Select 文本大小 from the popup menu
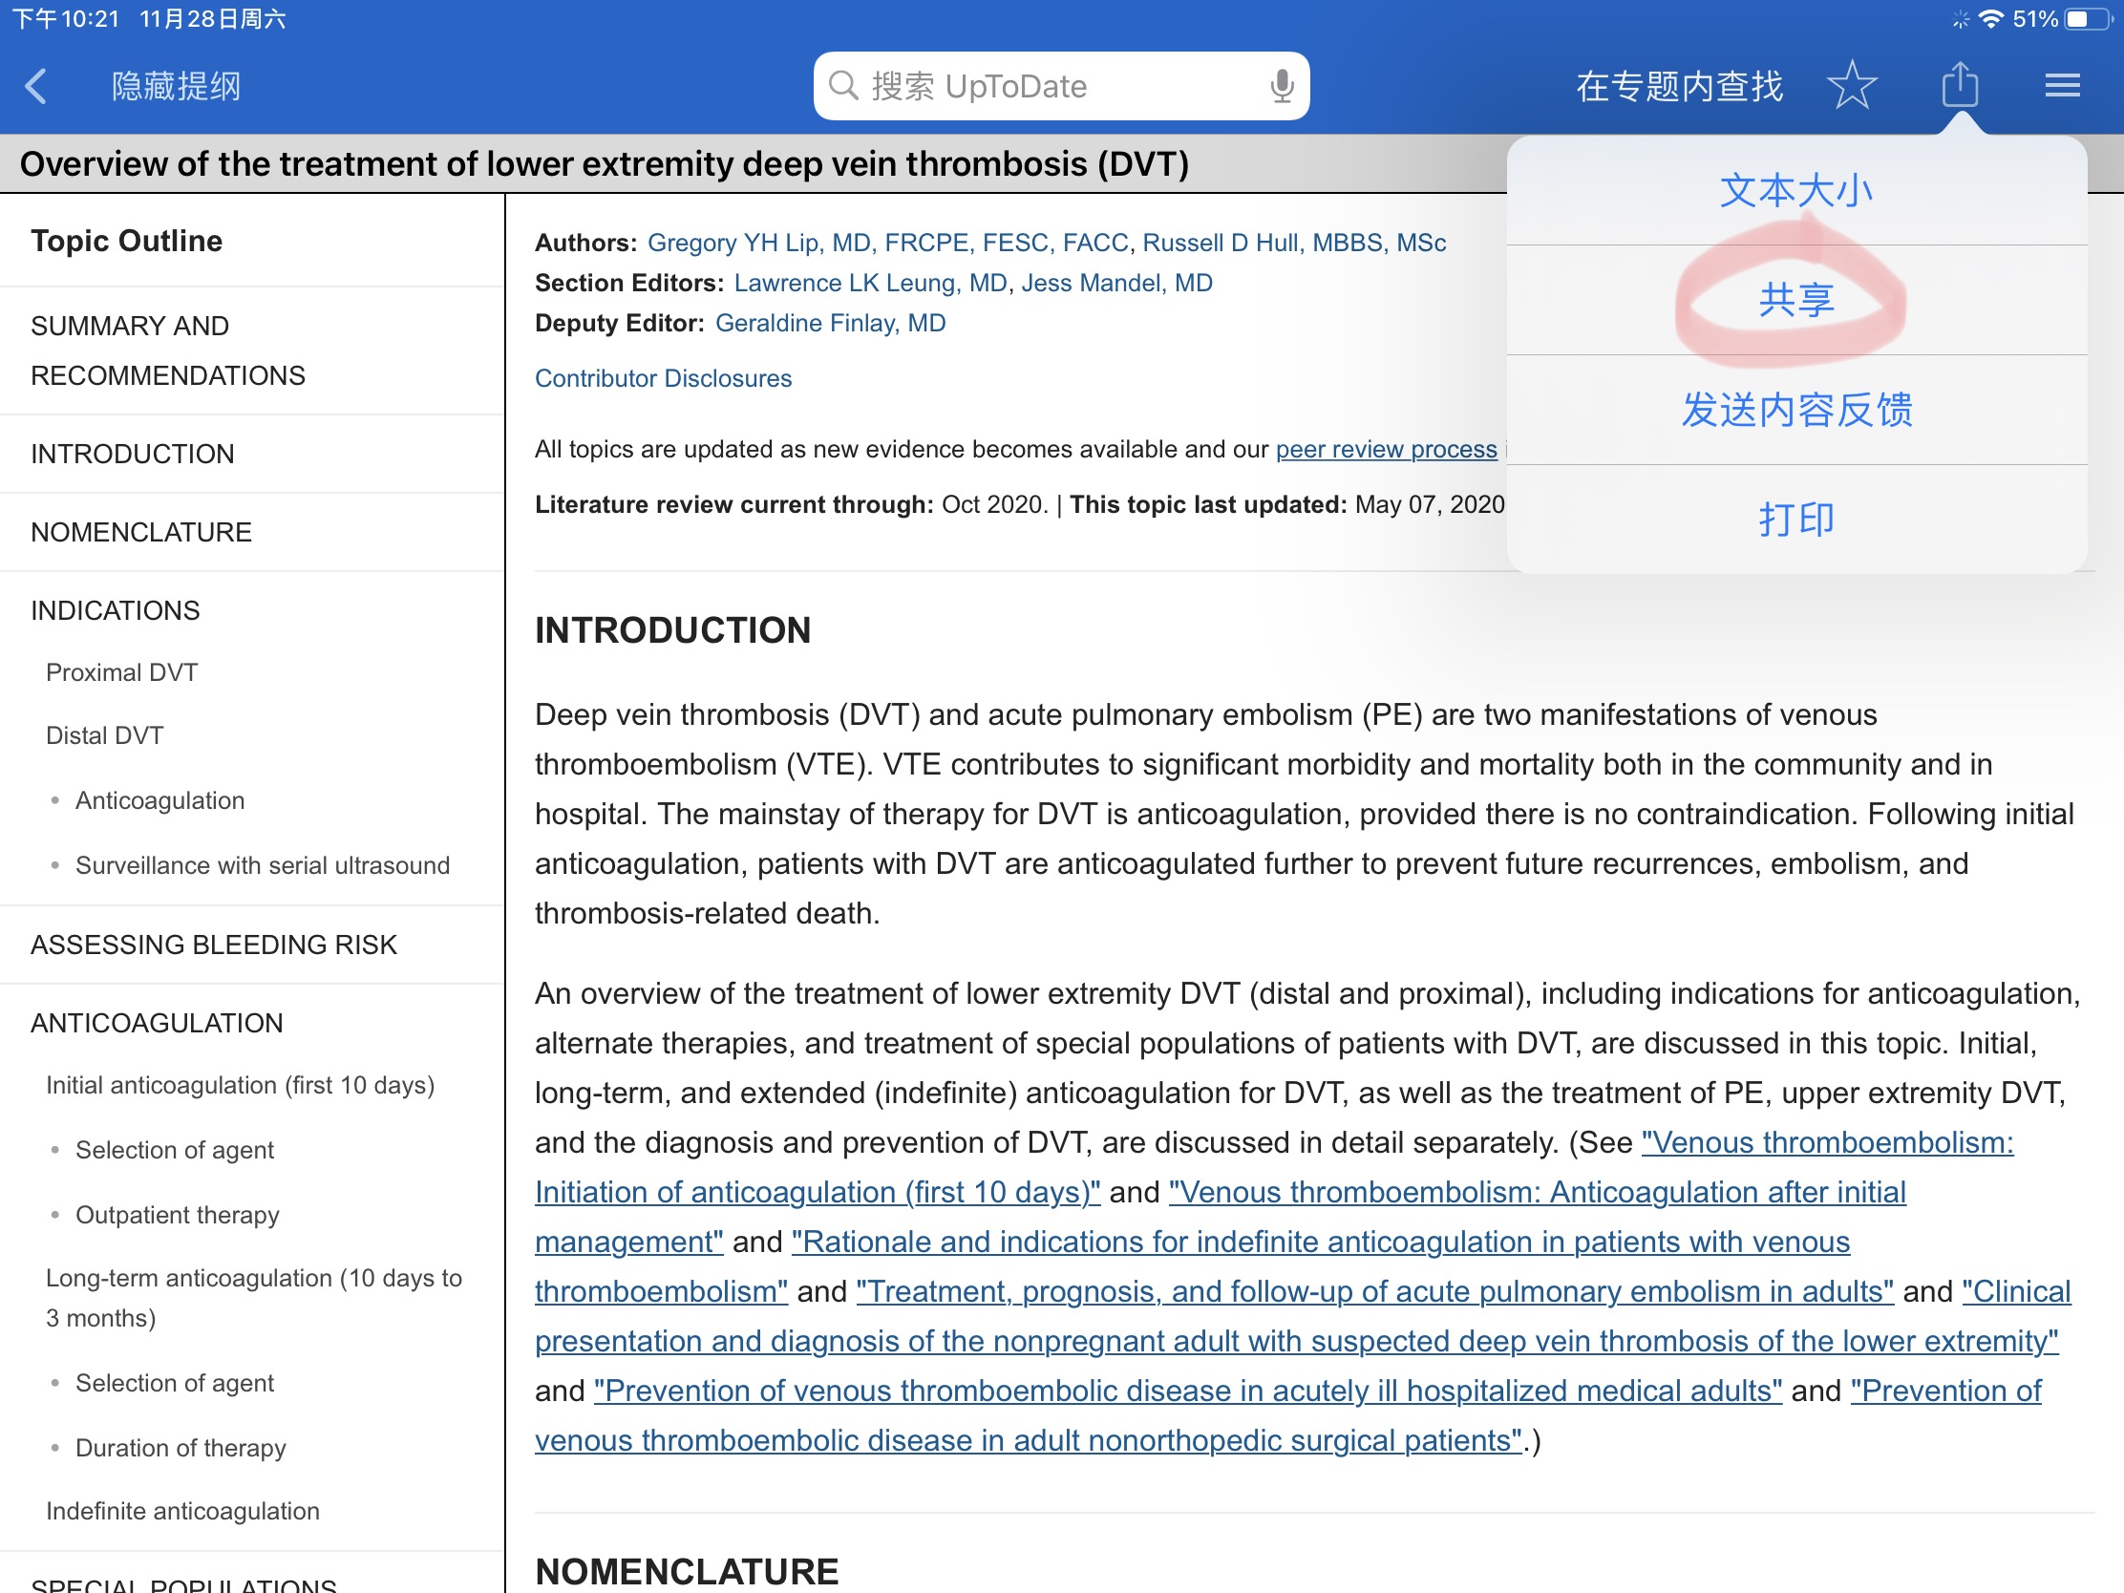This screenshot has height=1593, width=2124. pyautogui.click(x=1795, y=190)
